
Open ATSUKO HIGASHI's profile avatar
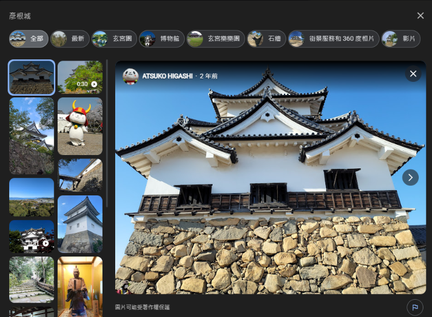coord(130,76)
